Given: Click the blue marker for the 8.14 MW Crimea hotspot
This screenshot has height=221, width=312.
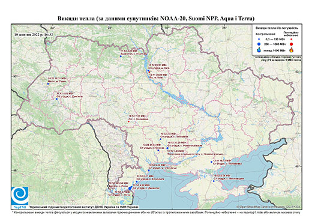Looking at the screenshot, I should pos(214,181).
